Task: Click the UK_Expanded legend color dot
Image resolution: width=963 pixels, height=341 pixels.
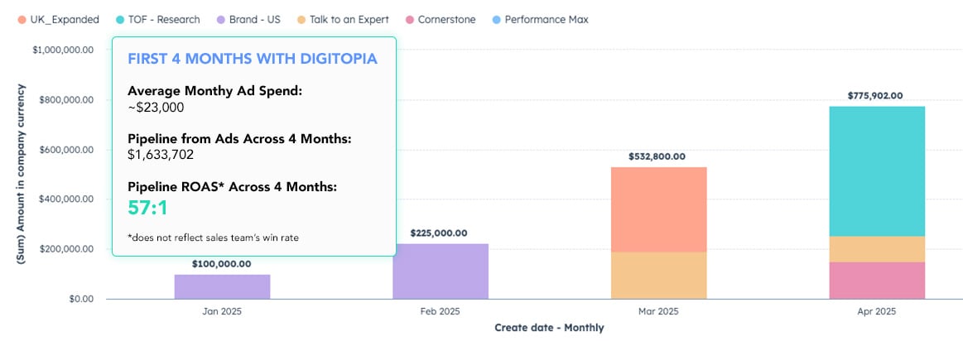Action: pyautogui.click(x=22, y=19)
